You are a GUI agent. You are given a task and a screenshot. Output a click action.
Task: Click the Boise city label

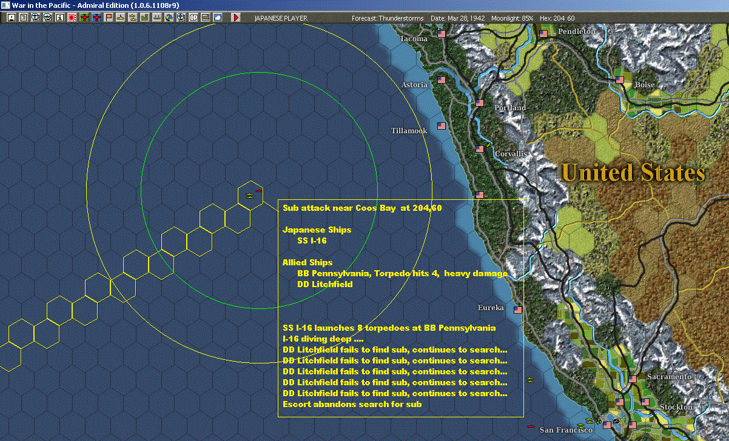(x=645, y=85)
